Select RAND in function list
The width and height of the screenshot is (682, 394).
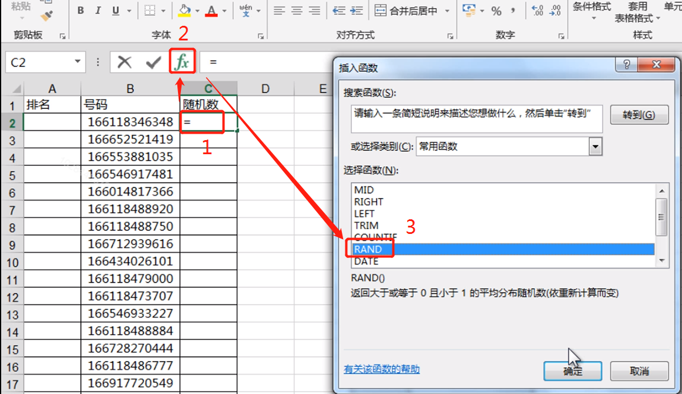click(x=503, y=249)
